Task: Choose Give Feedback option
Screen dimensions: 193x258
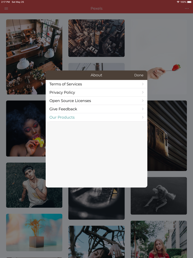Action: (x=96, y=109)
